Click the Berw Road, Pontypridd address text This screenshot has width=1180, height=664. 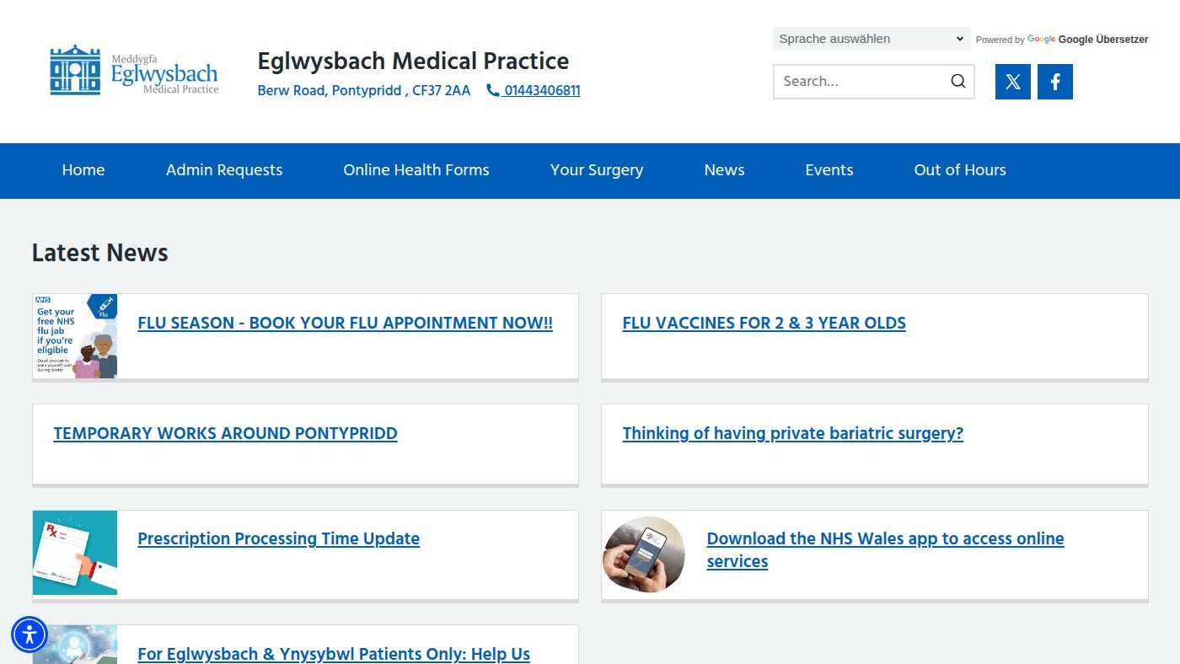pyautogui.click(x=364, y=90)
